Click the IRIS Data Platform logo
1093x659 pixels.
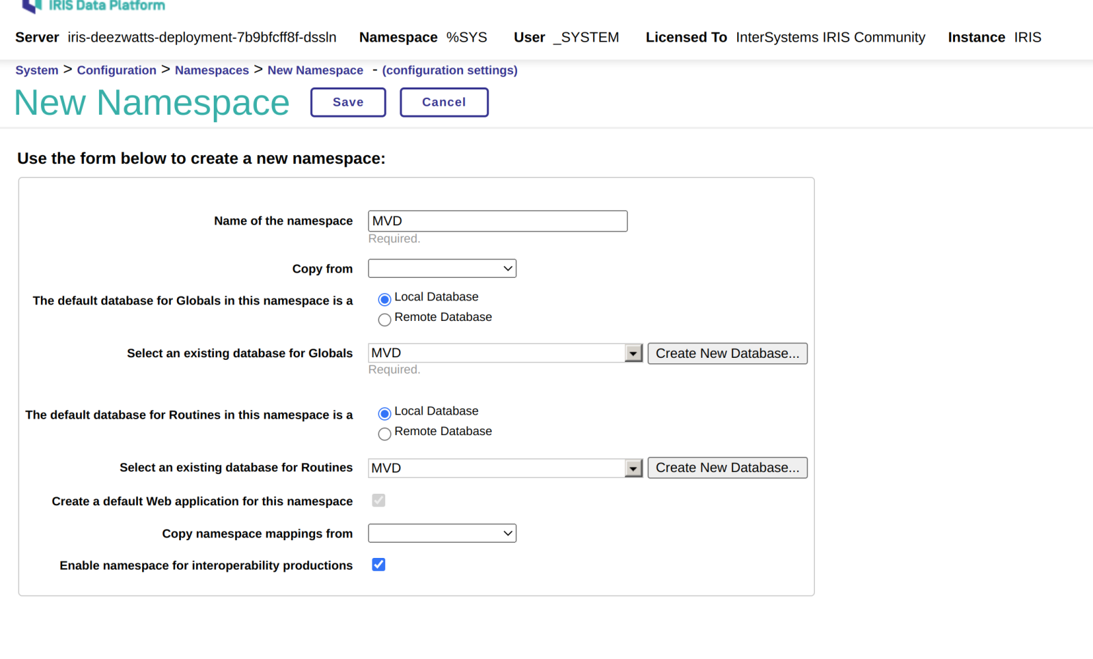pyautogui.click(x=94, y=6)
